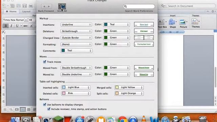Open Finder from the Dock
The width and height of the screenshot is (217, 122).
(x=15, y=119)
